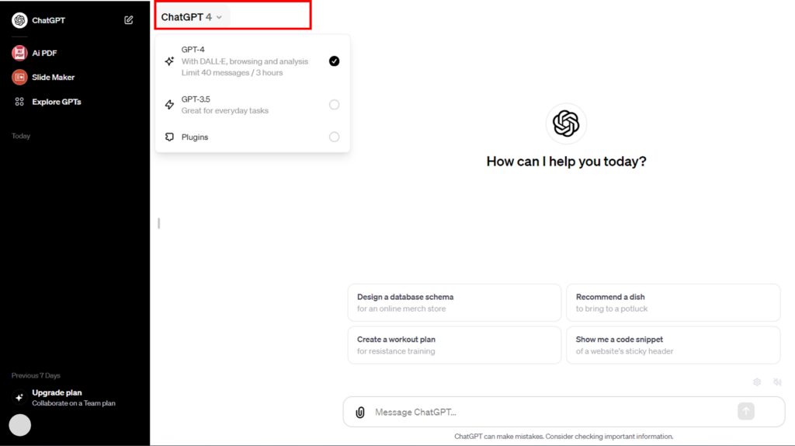Select the Plugins radio button
This screenshot has height=446, width=795.
click(x=334, y=137)
